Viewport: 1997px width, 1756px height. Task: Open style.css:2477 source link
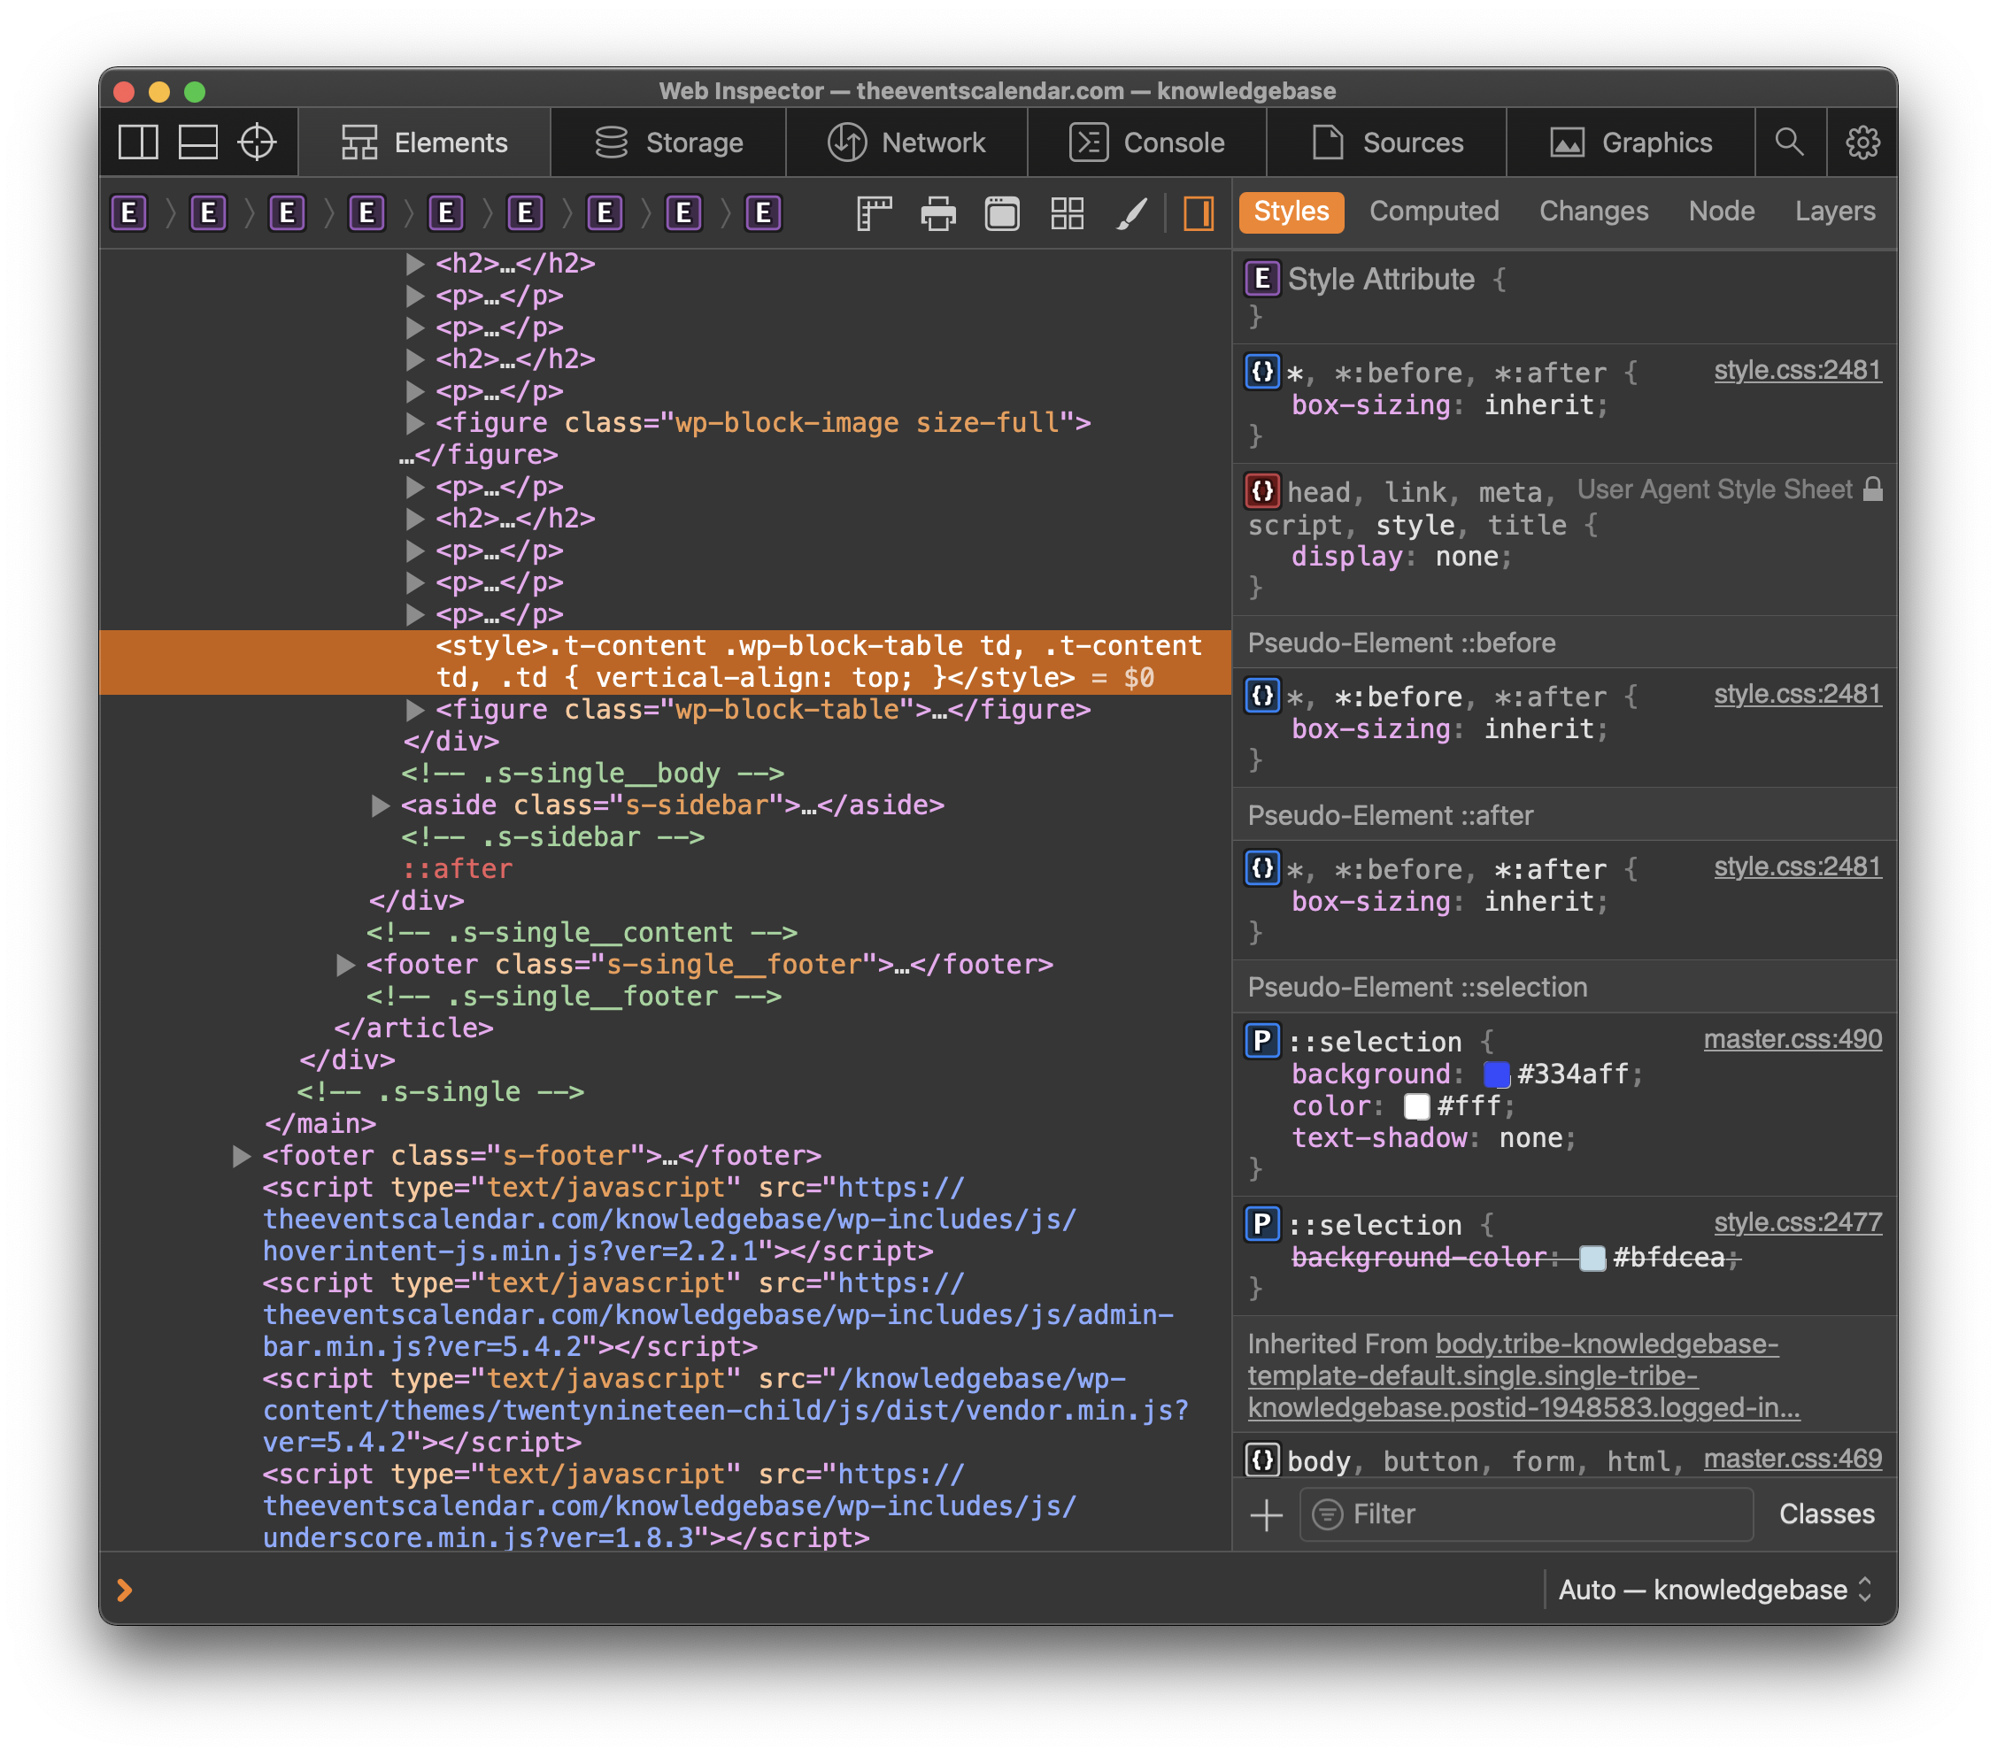[x=1797, y=1221]
